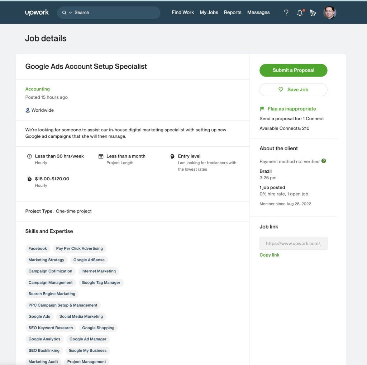Click Posted 15 hours ago text

pos(46,97)
